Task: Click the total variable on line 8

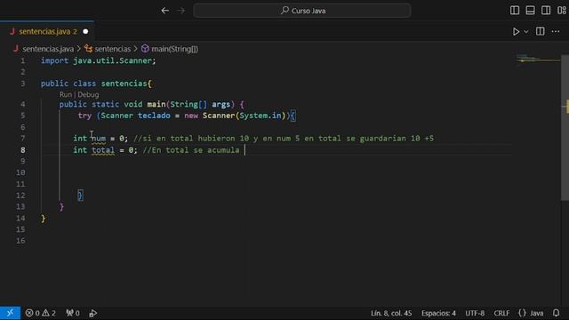Action: tap(103, 150)
